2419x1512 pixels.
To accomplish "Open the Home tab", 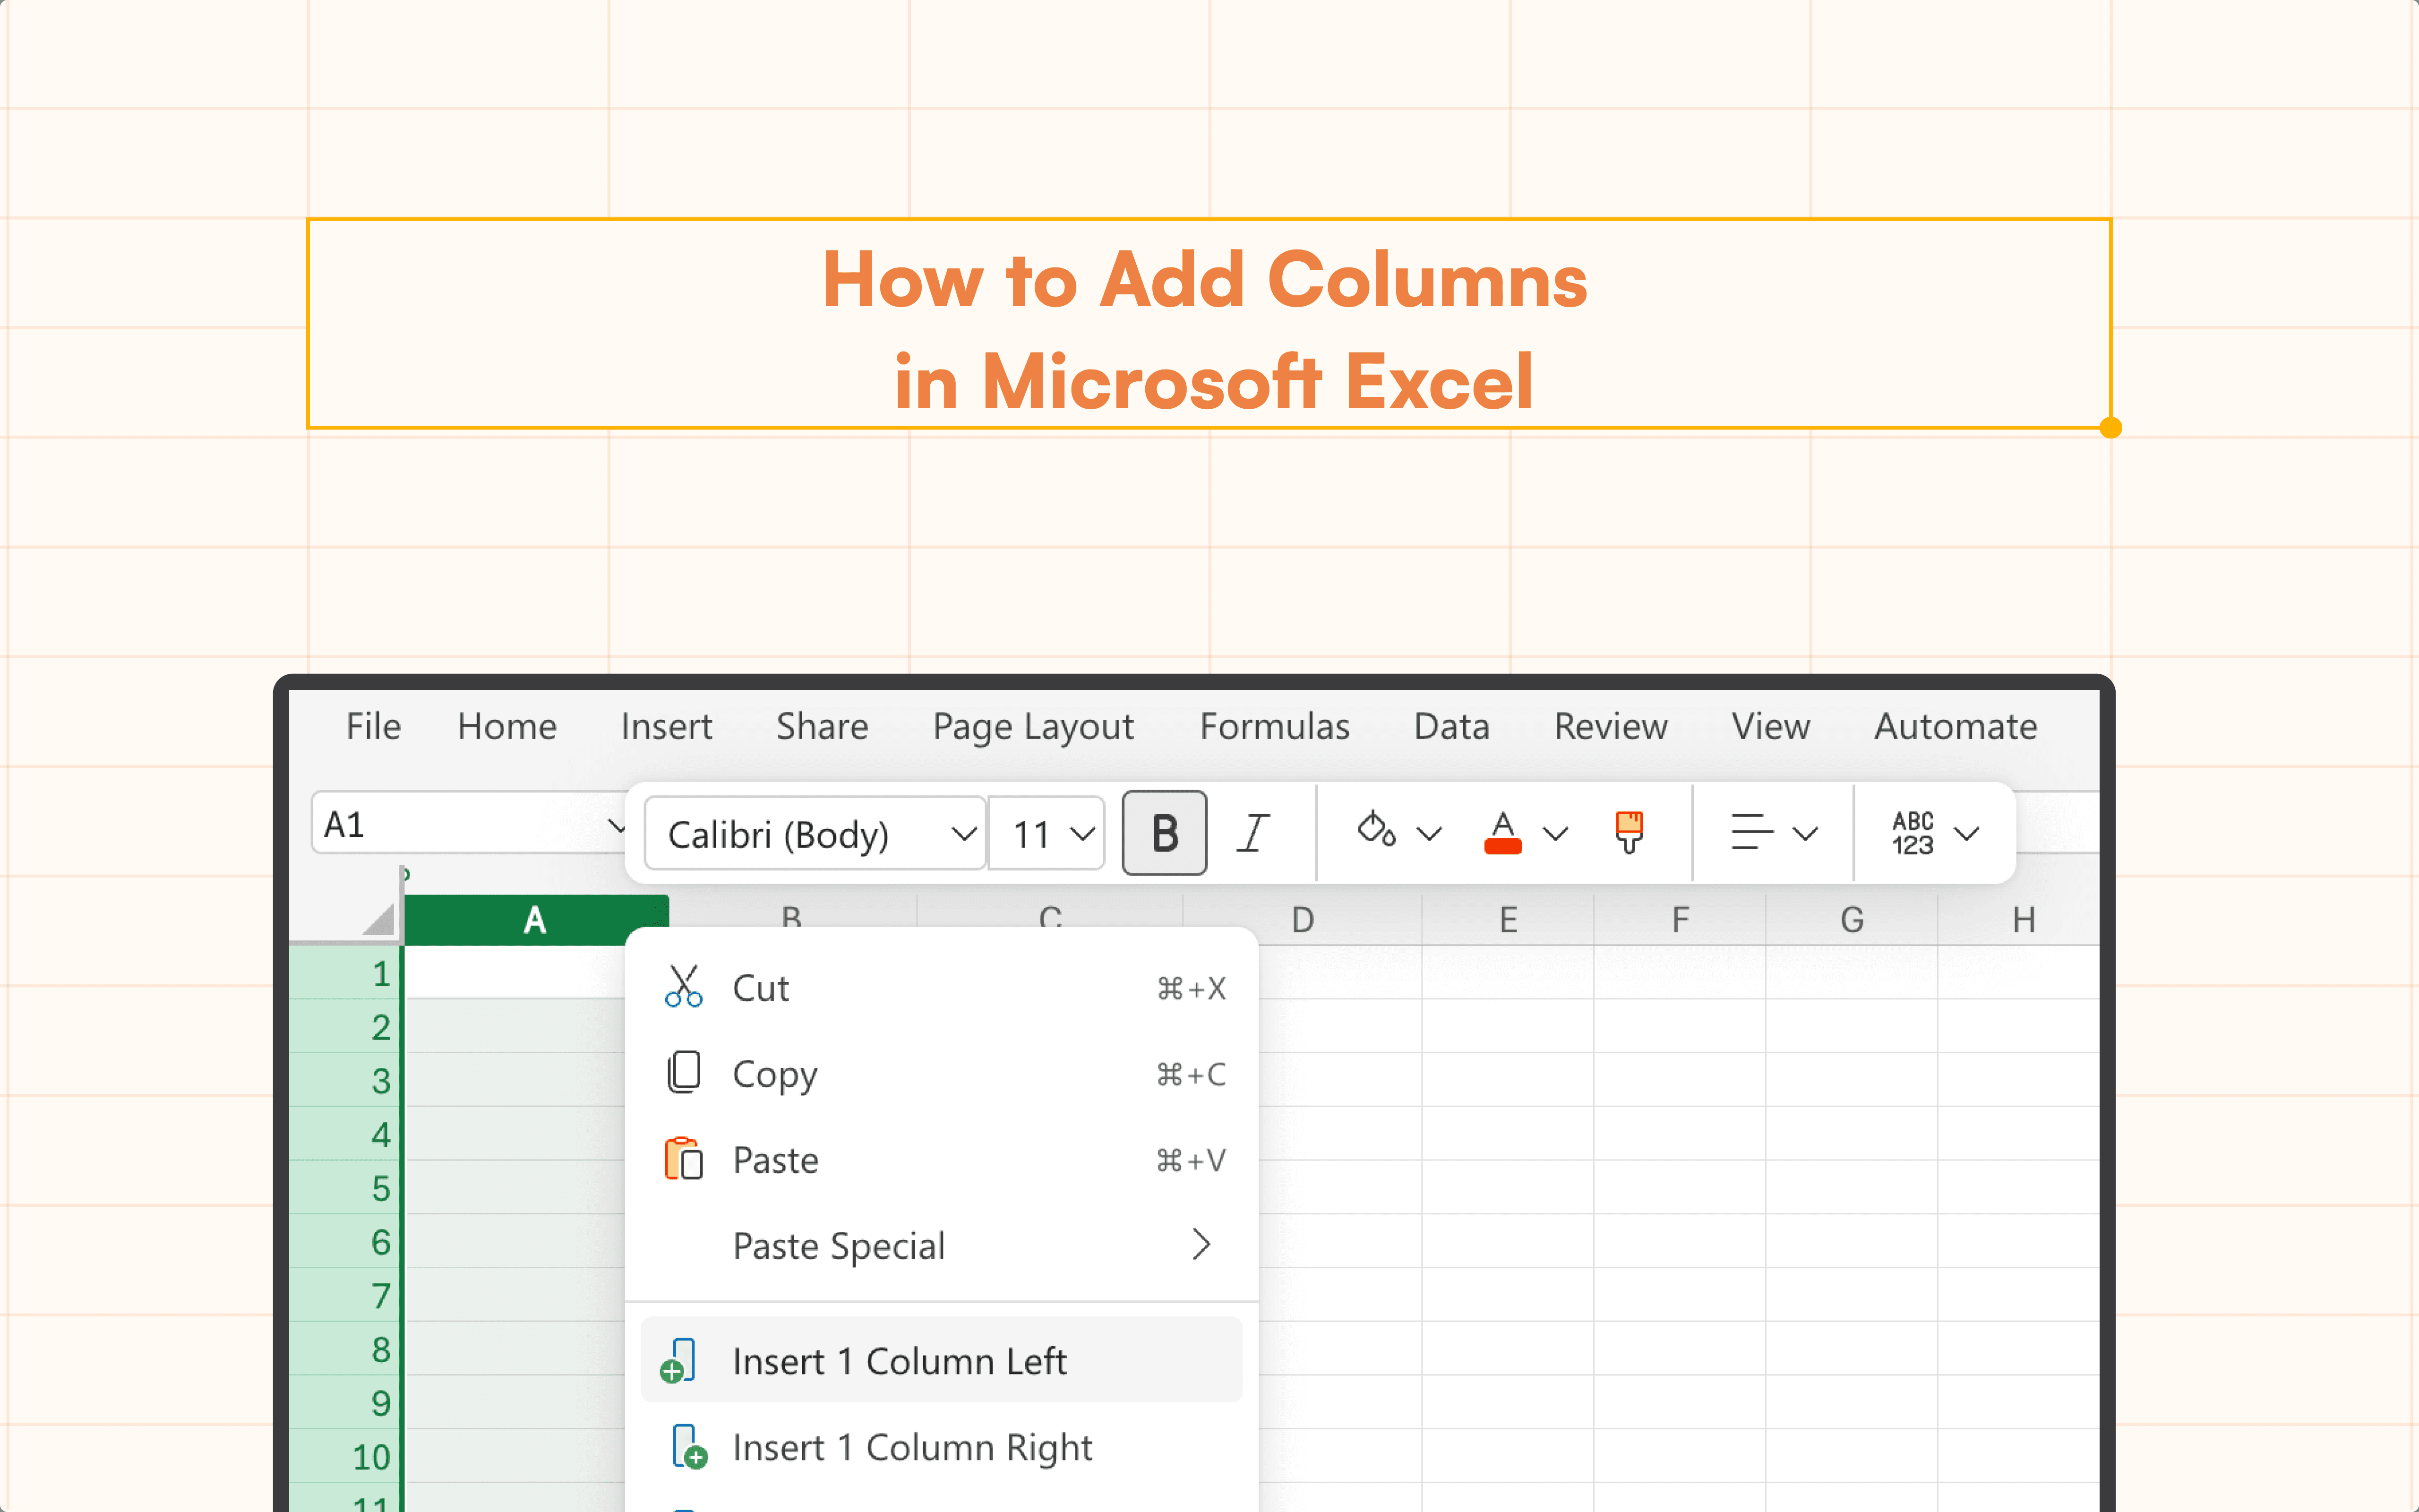I will point(507,726).
